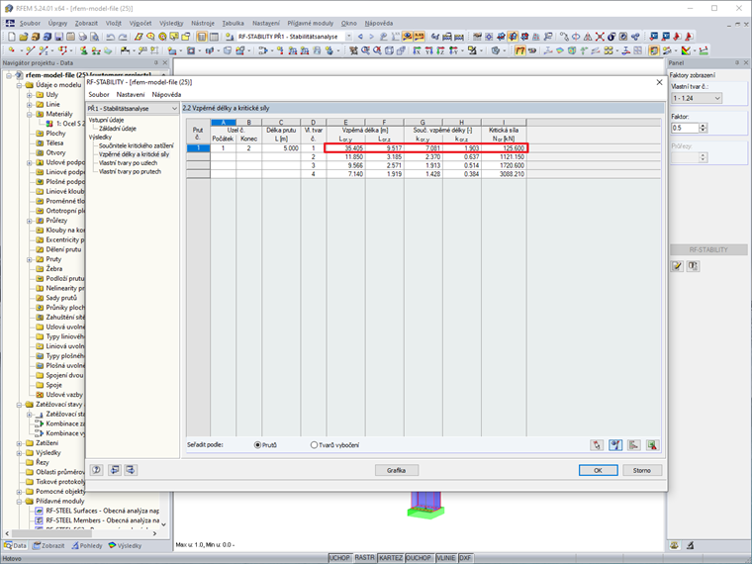Click the edit pencil icon in RF-STABILITY panel
Image resolution: width=752 pixels, height=564 pixels.
tap(677, 266)
